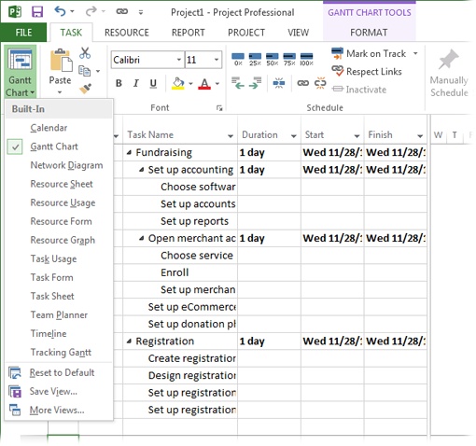Collapse the Open merchant account subtasks
The height and width of the screenshot is (446, 476).
[x=142, y=238]
